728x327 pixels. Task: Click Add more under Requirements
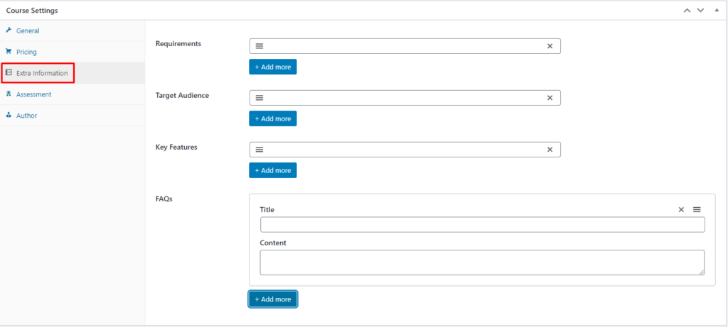[x=272, y=67]
